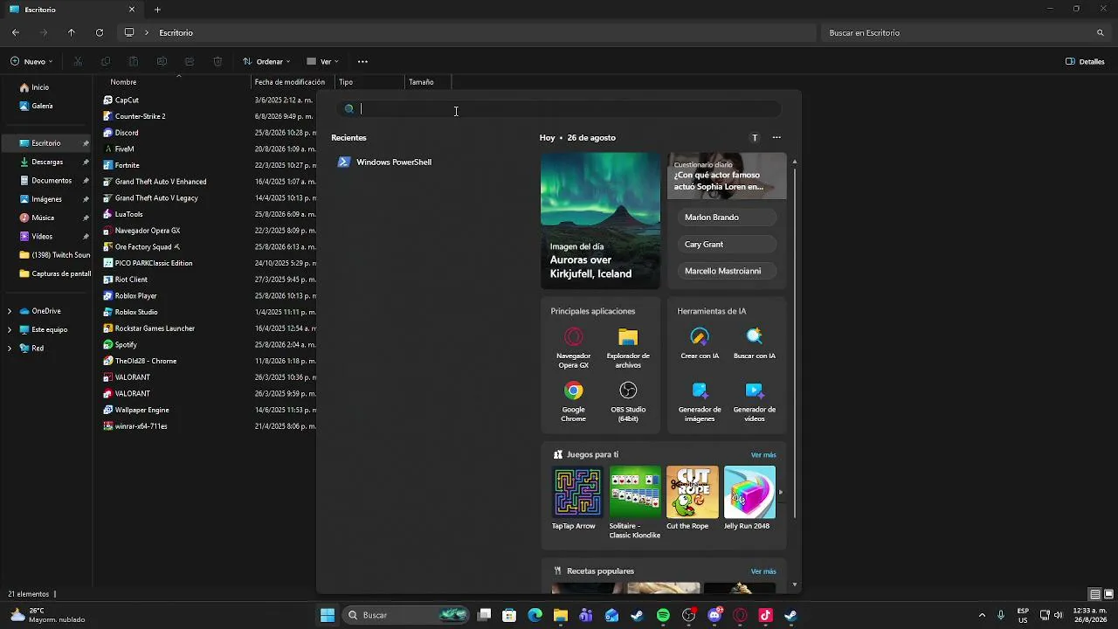
Task: Focus the Windows search panel text field
Action: [x=559, y=109]
